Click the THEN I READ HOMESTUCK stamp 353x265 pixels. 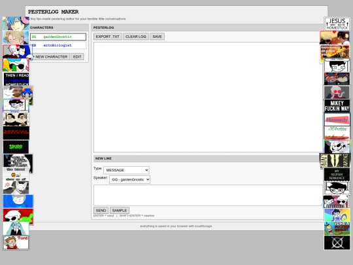coord(16,79)
